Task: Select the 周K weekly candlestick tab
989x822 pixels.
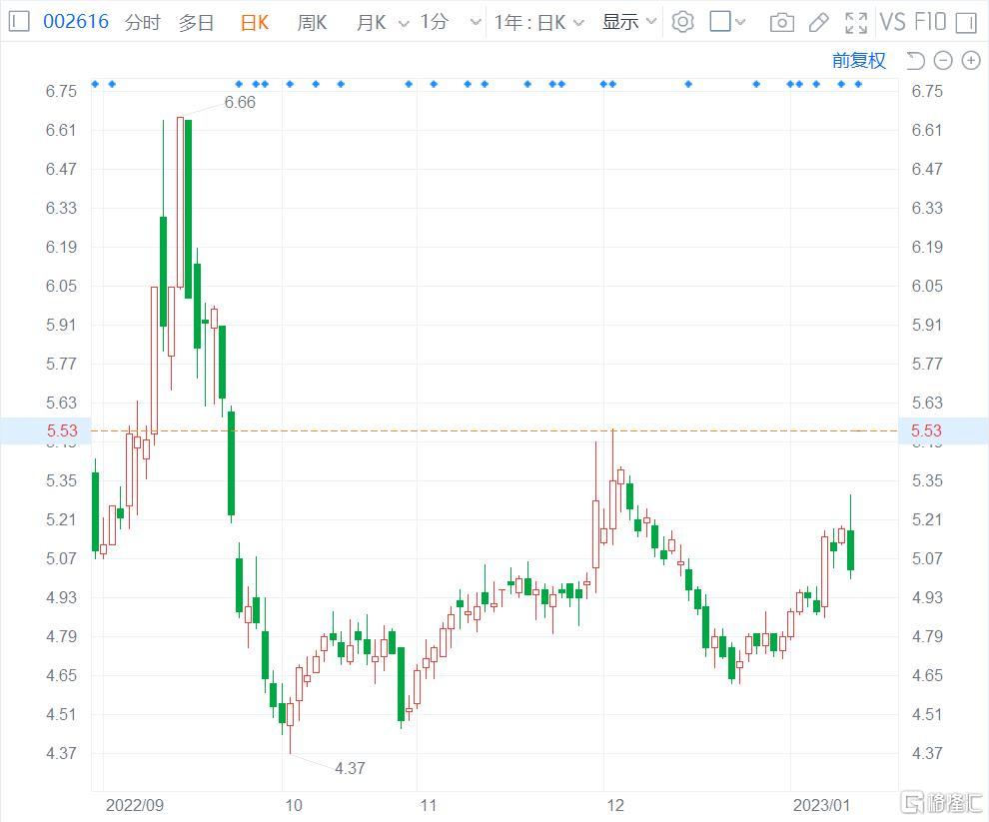Action: pos(312,23)
